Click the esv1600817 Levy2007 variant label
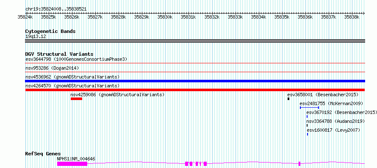 pyautogui.click(x=333, y=130)
